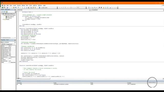This screenshot has width=164, height=92.
Task: Click the Save icon in the toolbar
Action: pos(7,8)
